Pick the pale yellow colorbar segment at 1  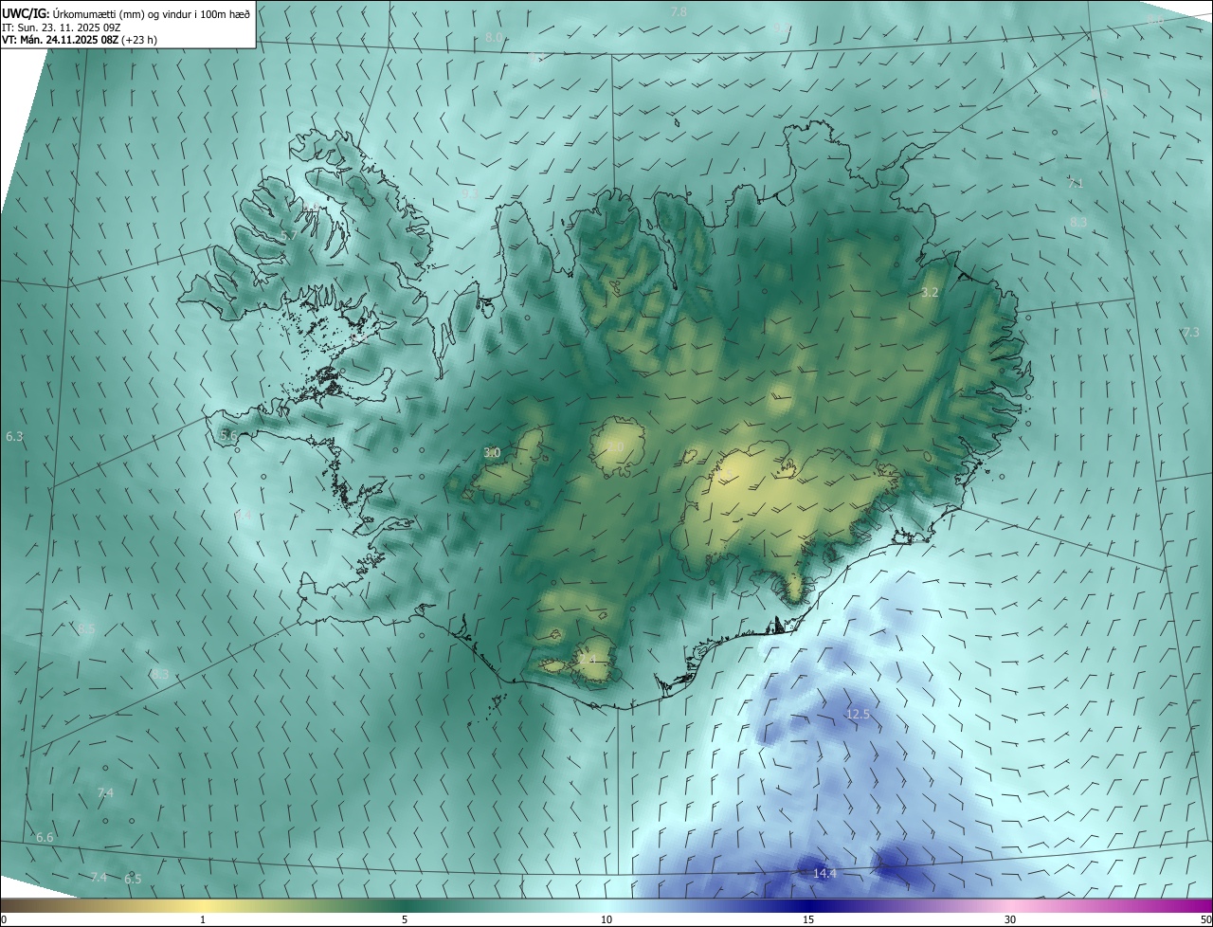coord(203,906)
